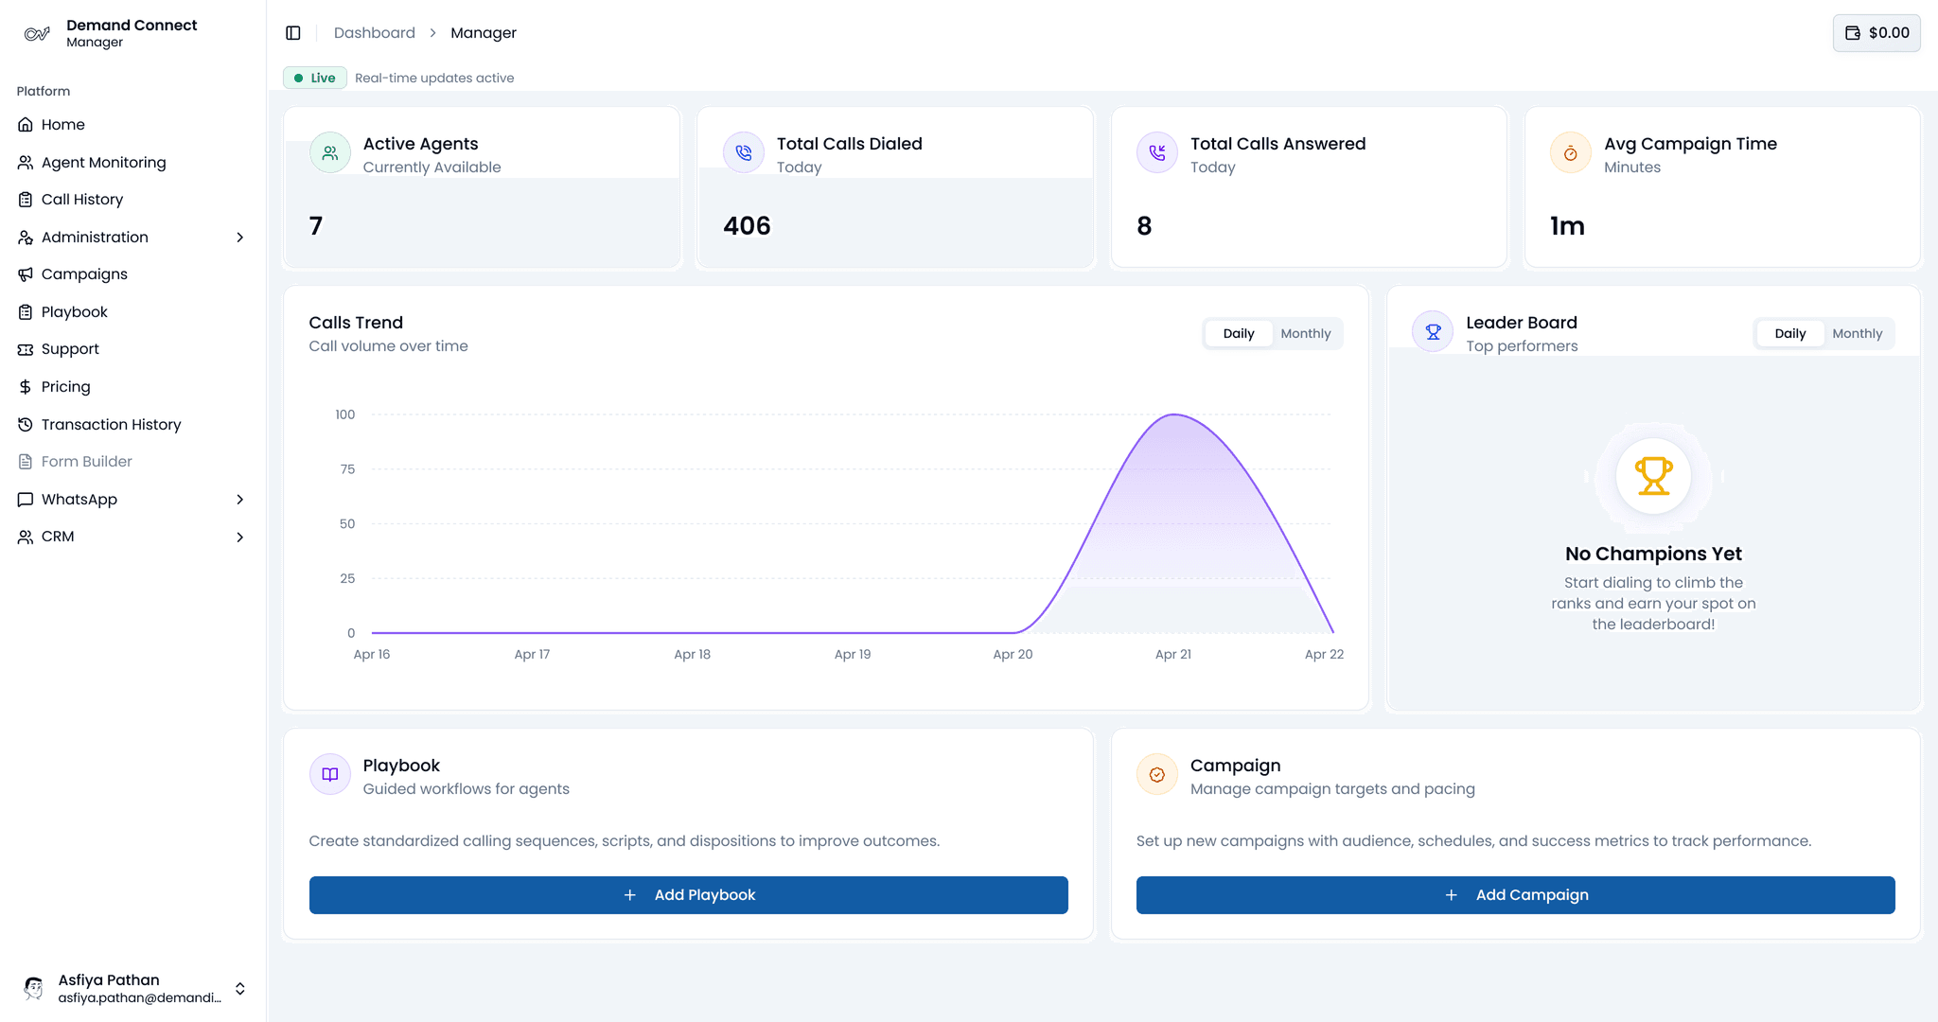This screenshot has width=1938, height=1022.
Task: Click the Transaction History clock icon
Action: pos(26,425)
